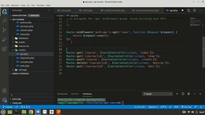
Task: Click the open changes icon in editor toolbar
Action: 189,11
